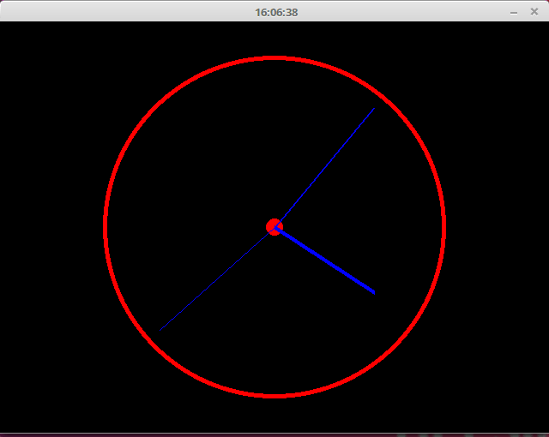The image size is (549, 437).
Task: Click the 9 o'clock point on red ring
Action: pyautogui.click(x=105, y=227)
